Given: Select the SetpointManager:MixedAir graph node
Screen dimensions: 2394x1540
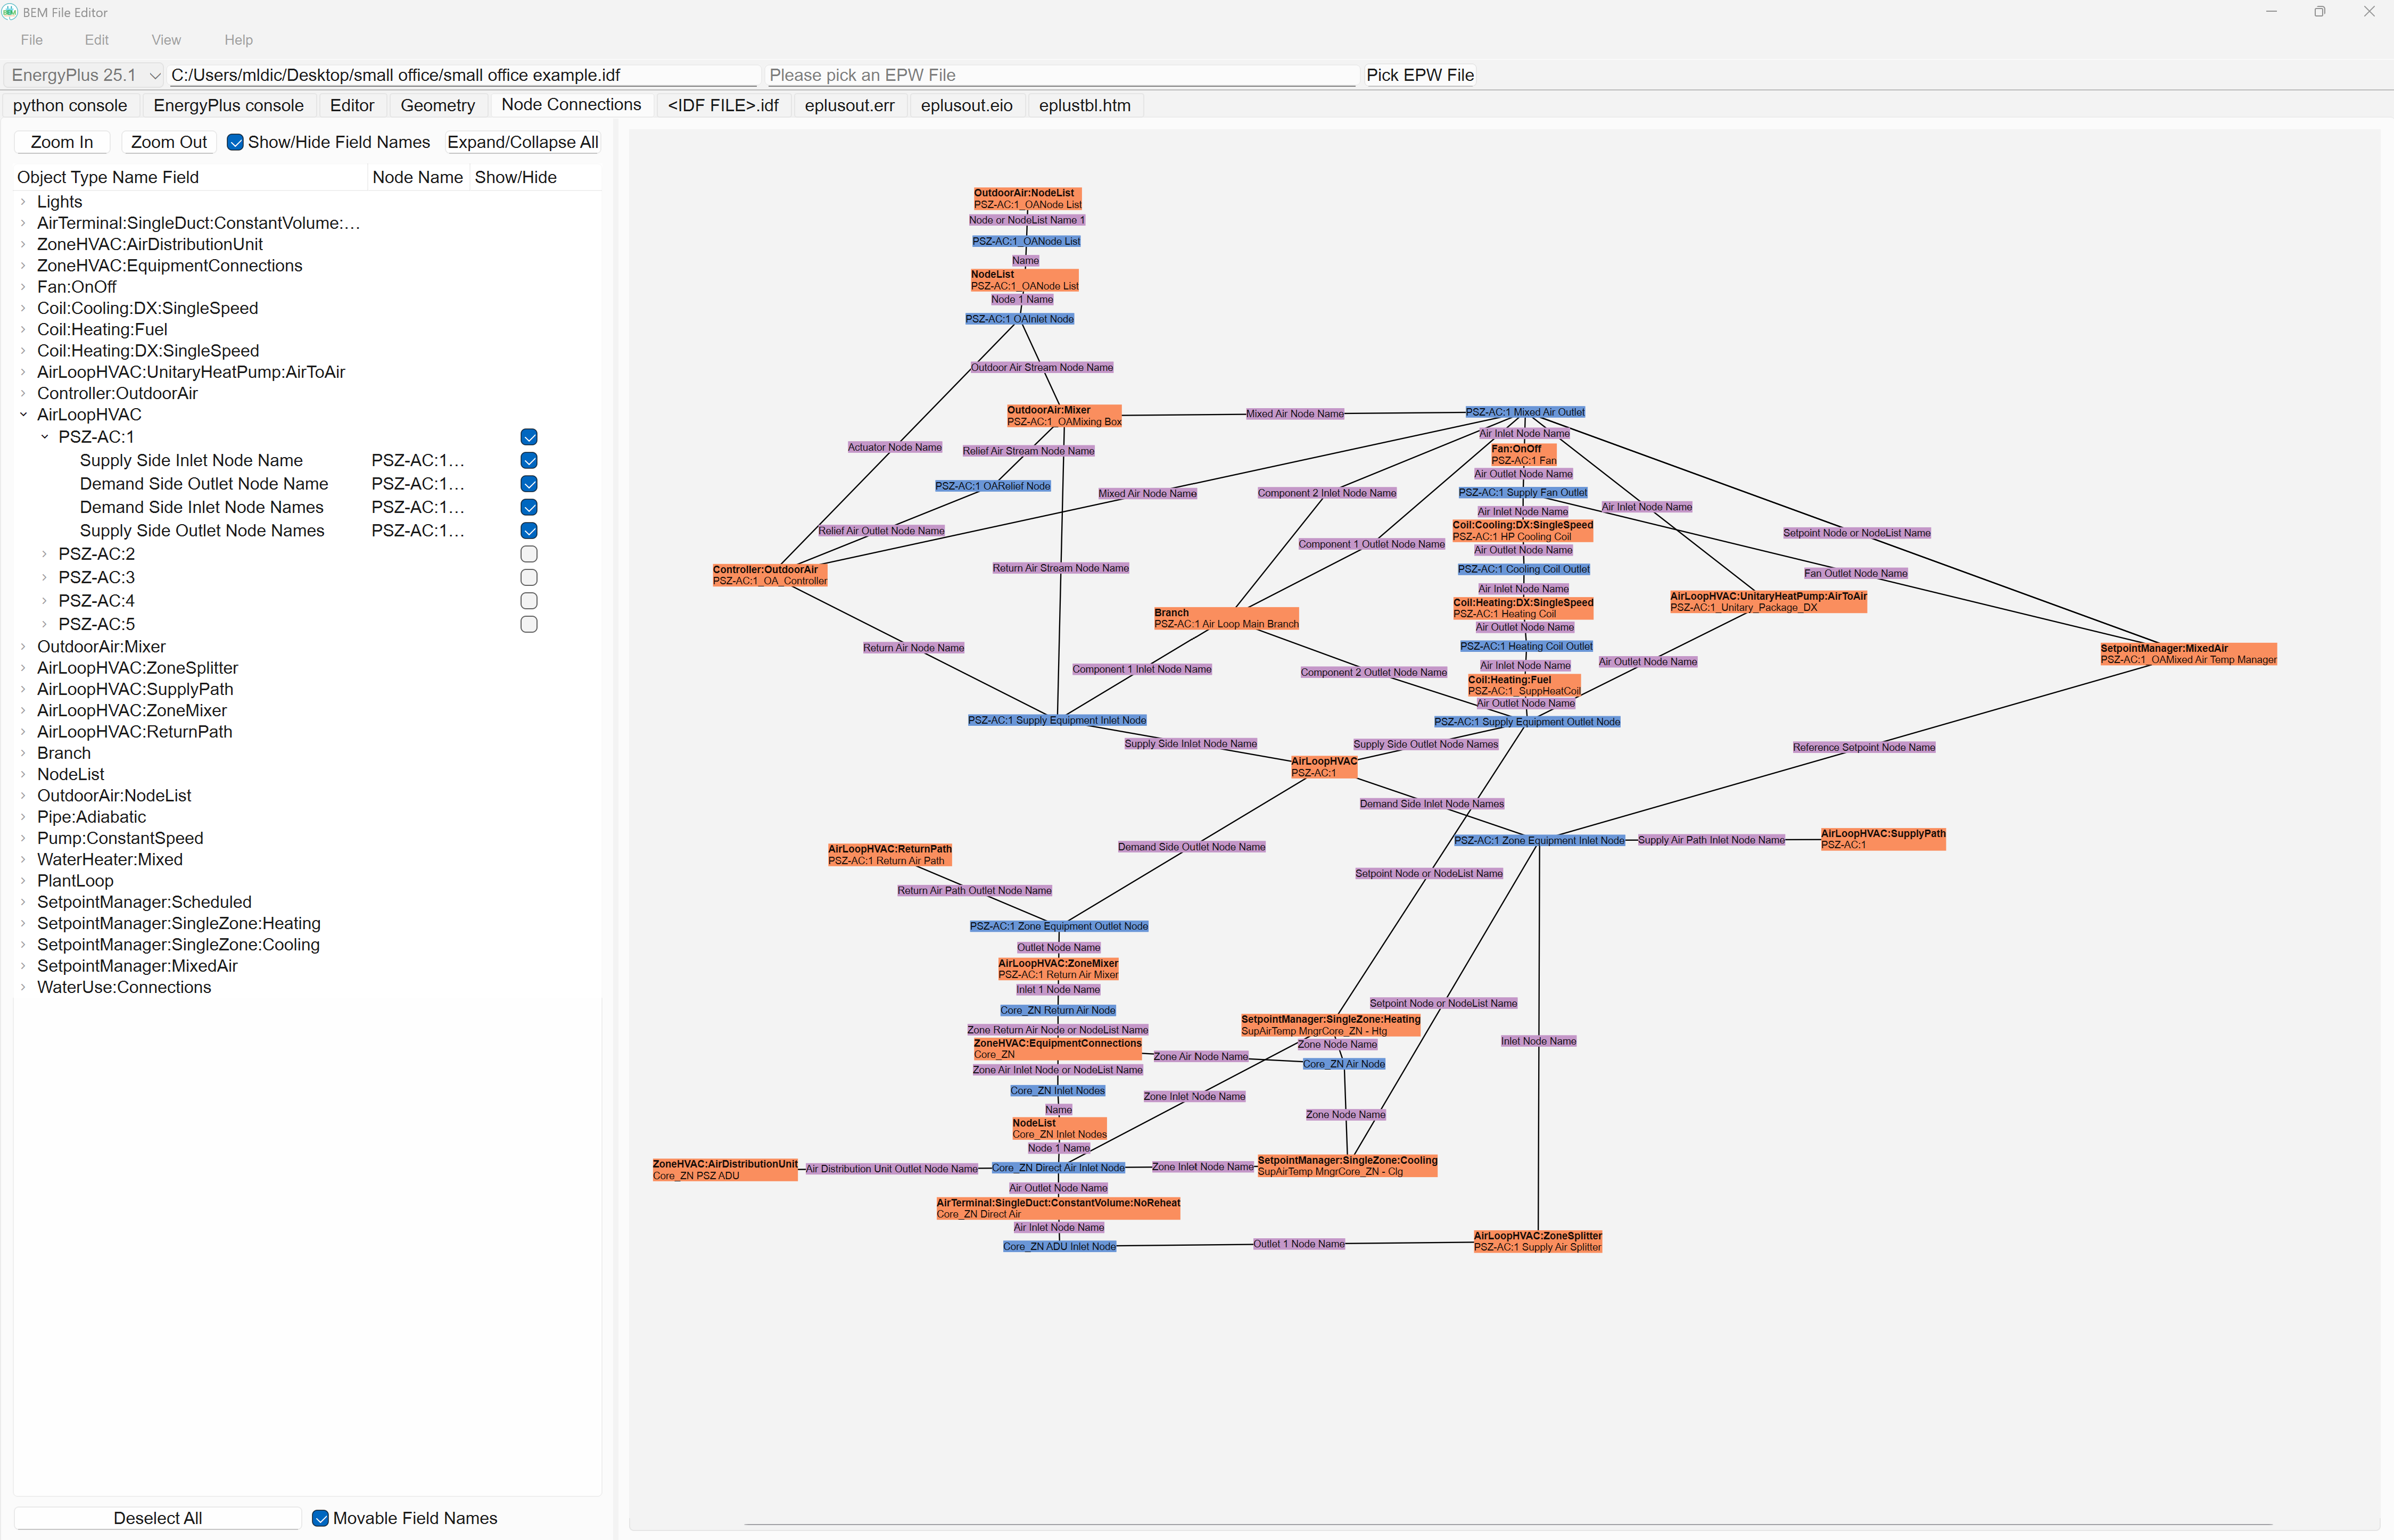Looking at the screenshot, I should [2188, 654].
